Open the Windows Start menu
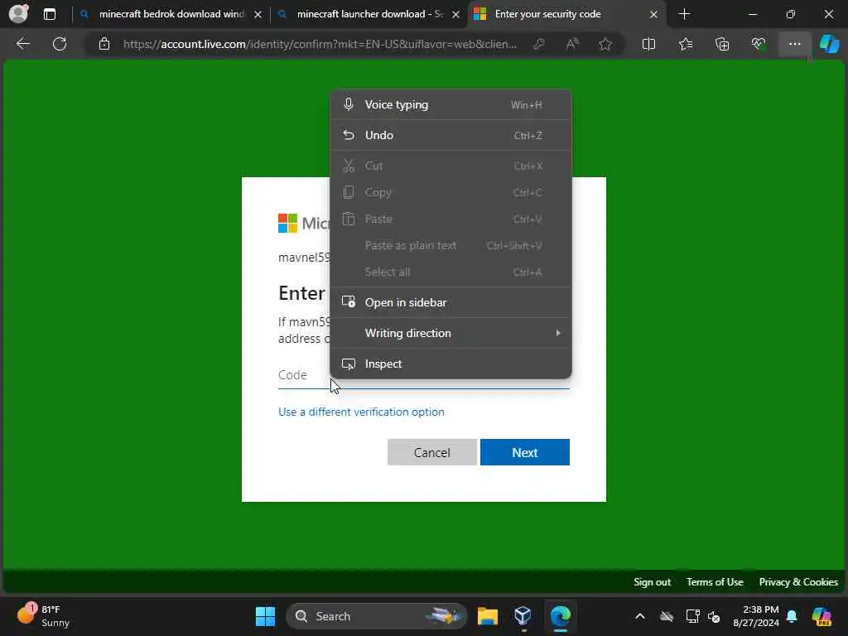Image resolution: width=848 pixels, height=636 pixels. 265,616
